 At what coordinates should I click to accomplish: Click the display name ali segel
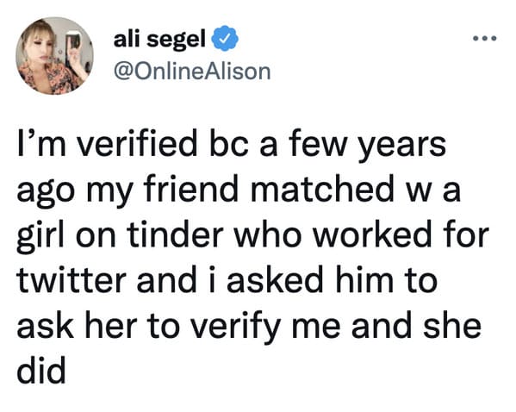[159, 40]
